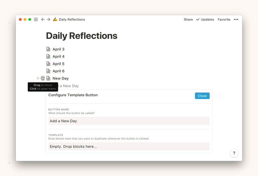The width and height of the screenshot is (258, 176).
Task: Open the April 4 page link
Action: click(x=58, y=57)
